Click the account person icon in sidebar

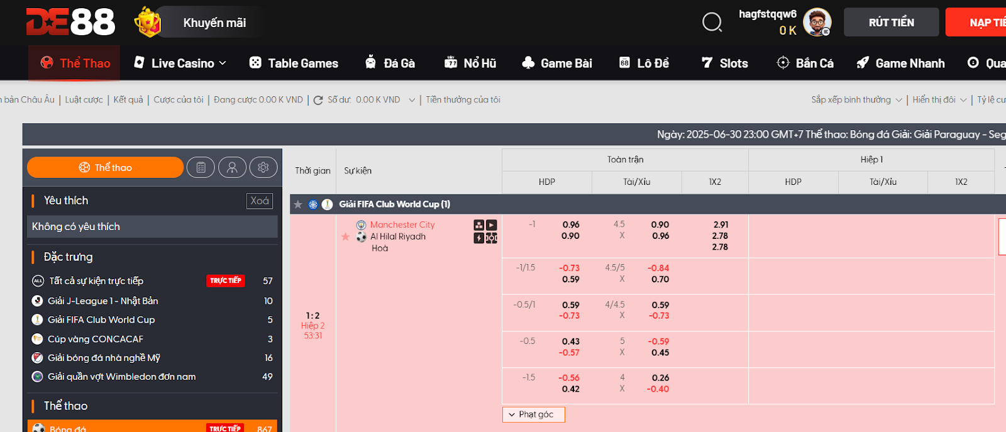point(232,167)
